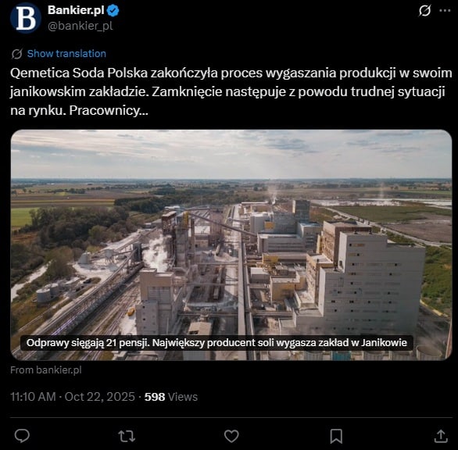
Task: Show translation of the Polish tweet
Action: [66, 54]
